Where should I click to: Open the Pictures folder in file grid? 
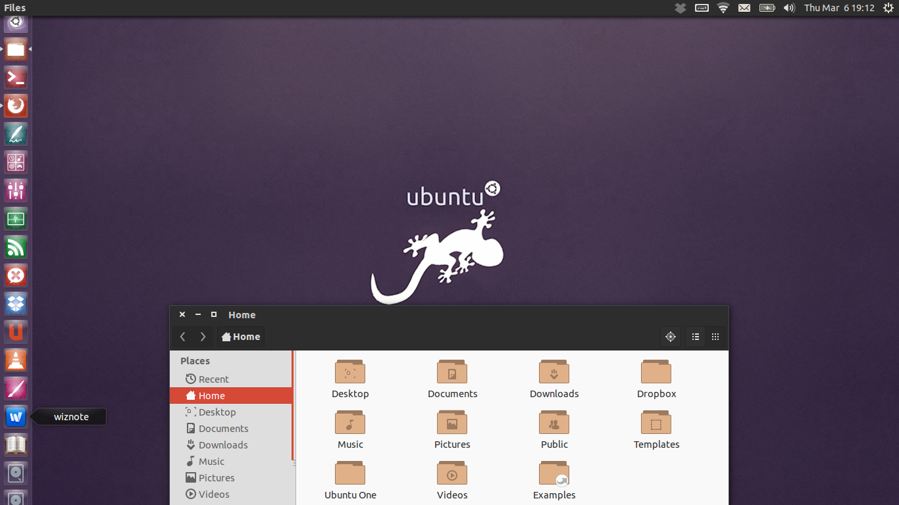coord(452,423)
